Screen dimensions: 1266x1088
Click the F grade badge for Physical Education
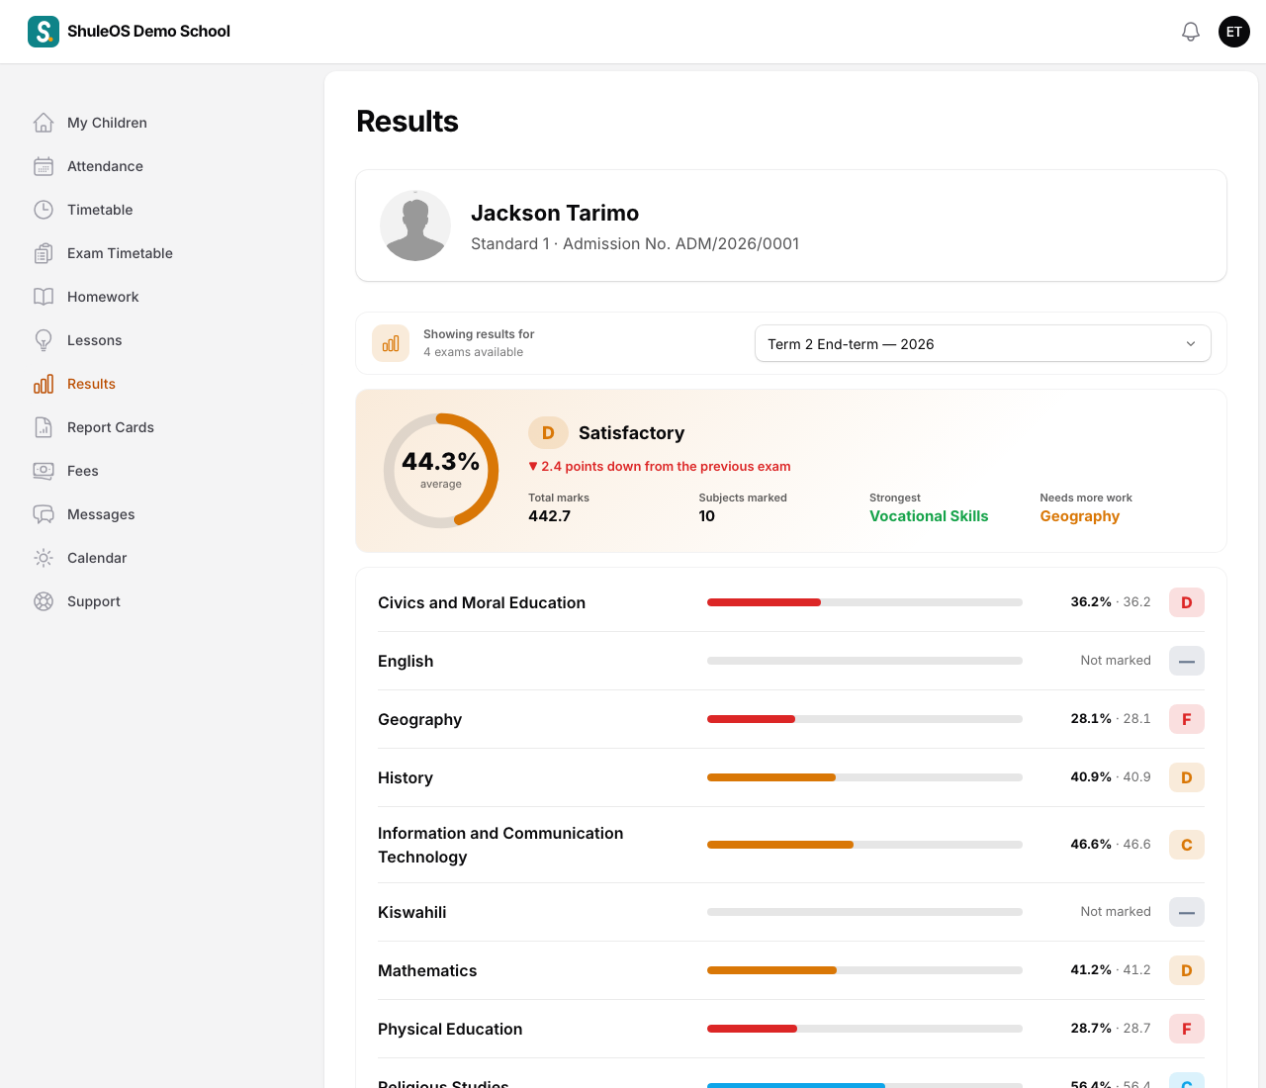1187,1029
